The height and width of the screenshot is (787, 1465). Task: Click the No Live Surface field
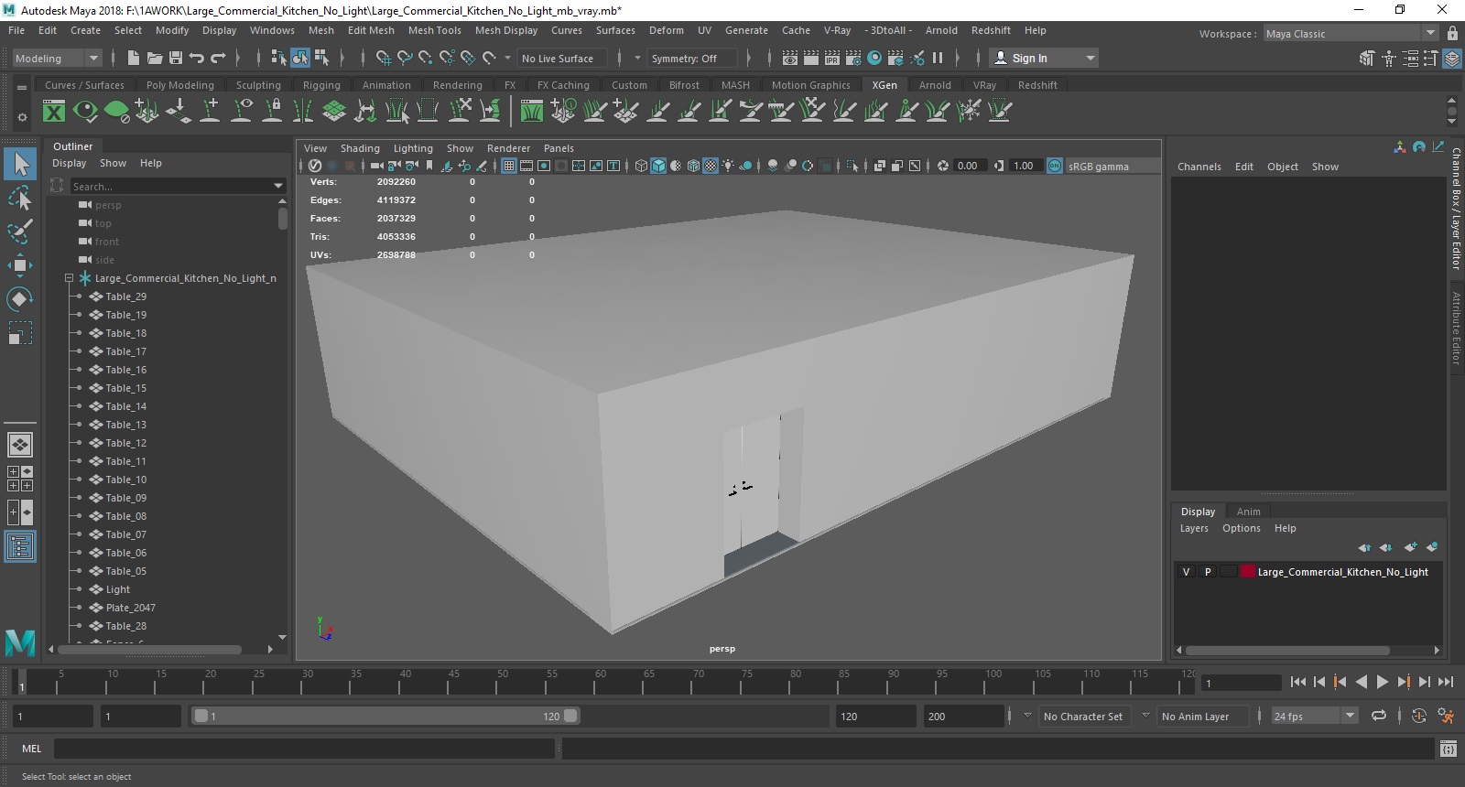click(x=560, y=58)
